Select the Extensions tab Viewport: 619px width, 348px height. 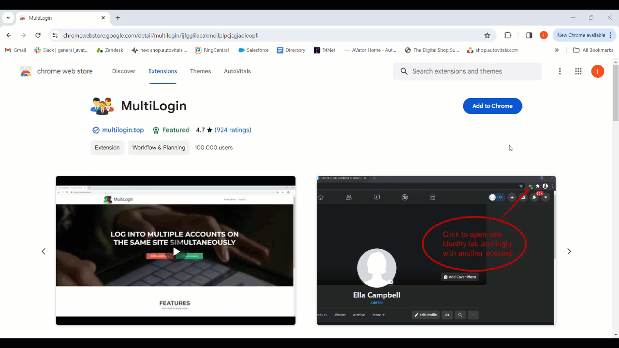click(162, 71)
